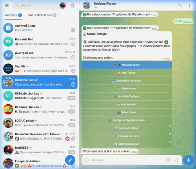Click the UL avatar of UCModer_bot Log
Viewport: 196px width, 169px height.
pyautogui.click(x=8, y=96)
